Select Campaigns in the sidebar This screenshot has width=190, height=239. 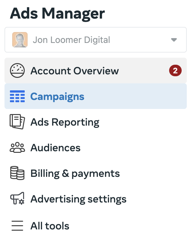(96, 96)
